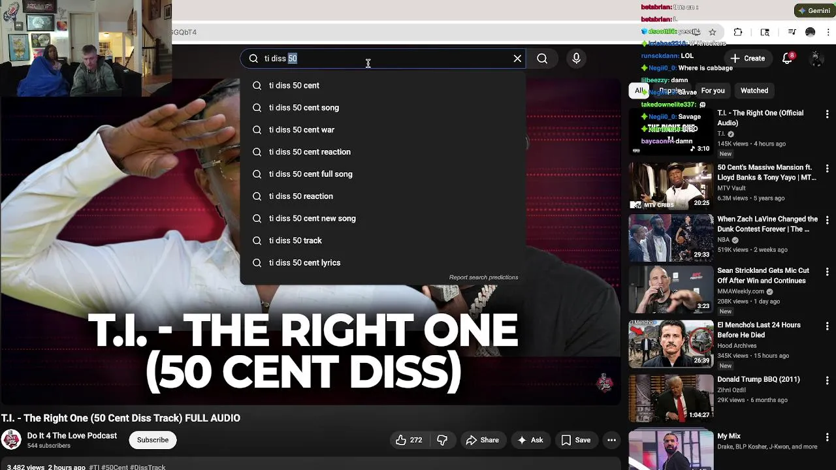Open options menu for the Sean Strickland video
836x470 pixels.
click(x=828, y=272)
